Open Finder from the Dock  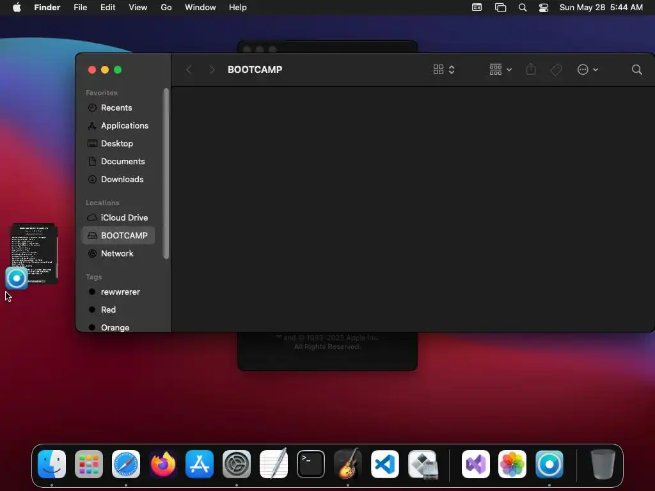(52, 464)
